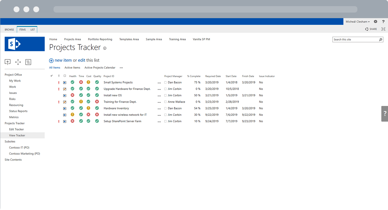Click the edit this list link

pos(81,60)
